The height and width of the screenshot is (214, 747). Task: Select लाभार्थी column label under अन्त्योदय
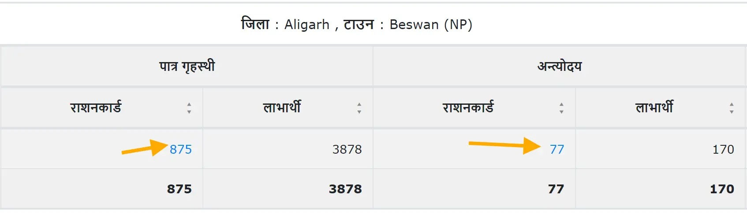tap(654, 108)
